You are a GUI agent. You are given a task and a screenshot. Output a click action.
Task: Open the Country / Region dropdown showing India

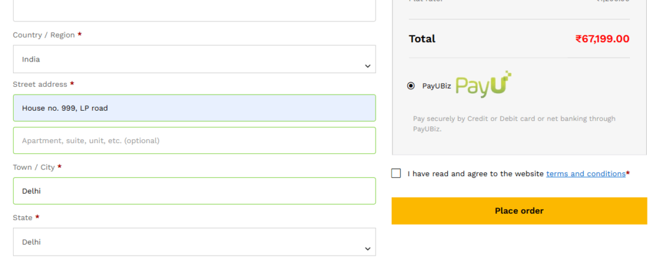point(194,59)
